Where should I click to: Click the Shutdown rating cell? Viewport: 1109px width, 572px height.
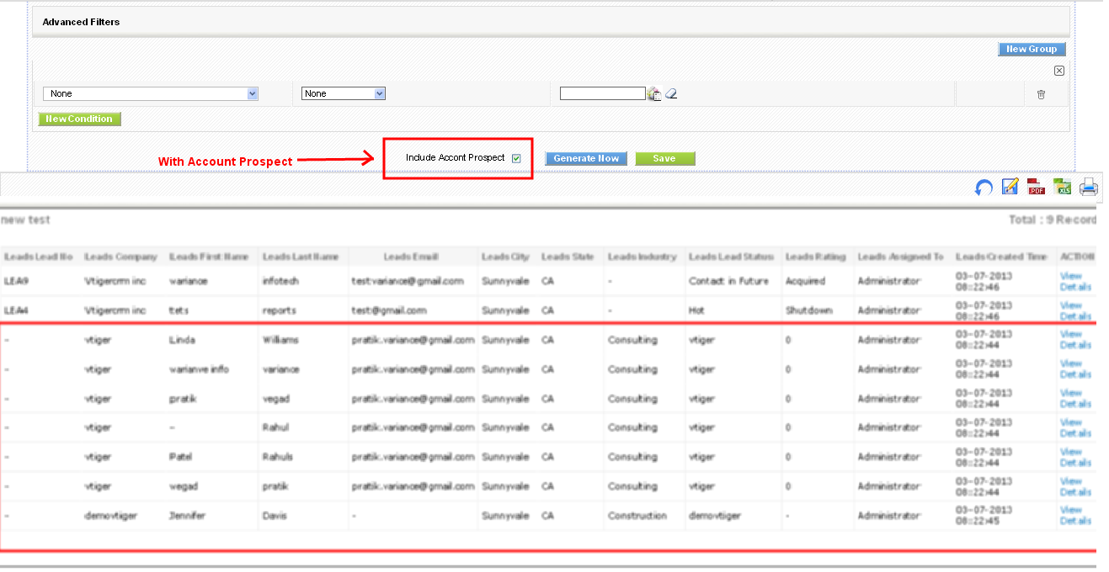pyautogui.click(x=809, y=310)
